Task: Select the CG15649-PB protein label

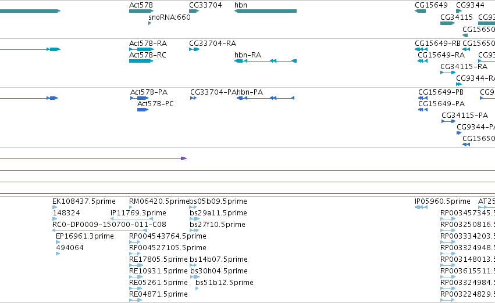Action: (441, 92)
